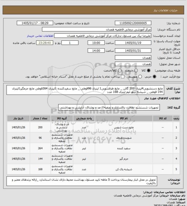Select the جزیی purchase type radio
Image resolution: width=187 pixels, height=206 pixels.
(155, 77)
